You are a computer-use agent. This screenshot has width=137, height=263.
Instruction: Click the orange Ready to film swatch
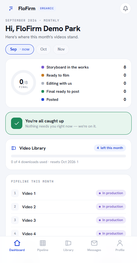[x=43, y=75]
